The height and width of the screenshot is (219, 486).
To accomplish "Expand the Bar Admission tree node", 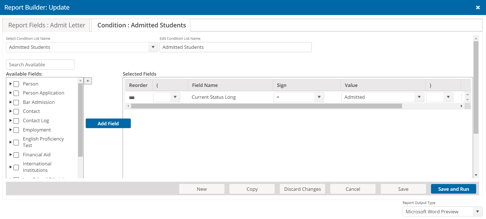I will 10,102.
